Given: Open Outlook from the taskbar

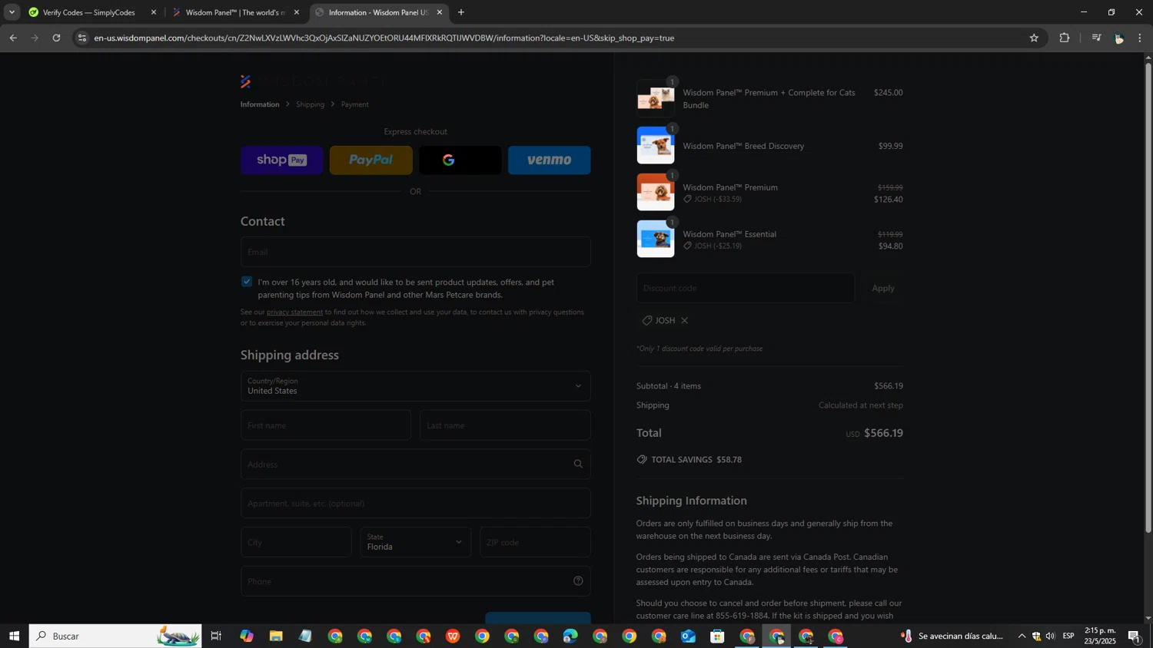Looking at the screenshot, I should (688, 636).
